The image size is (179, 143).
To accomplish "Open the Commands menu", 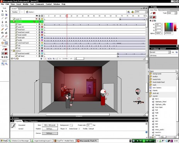I will [x=40, y=4].
